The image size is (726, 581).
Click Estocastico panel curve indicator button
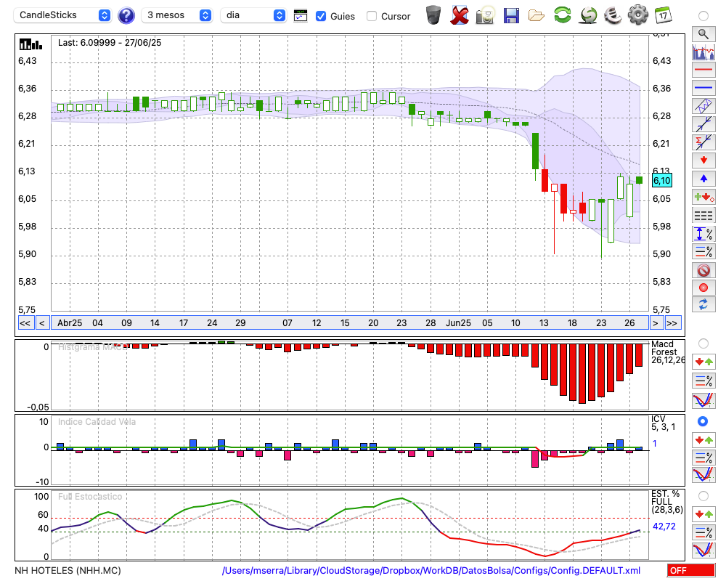[703, 550]
